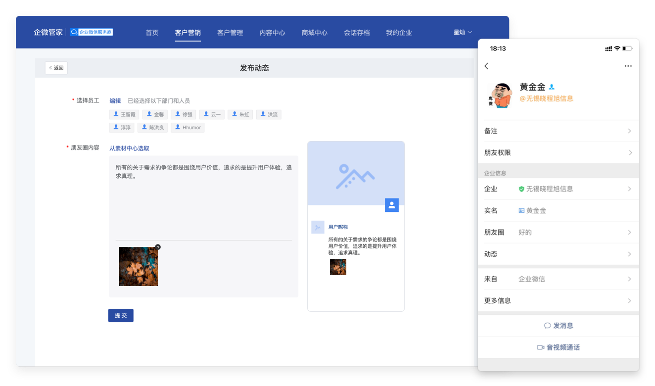This screenshot has width=655, height=386.
Task: Select the Hhumor employee tag
Action: [x=187, y=128]
